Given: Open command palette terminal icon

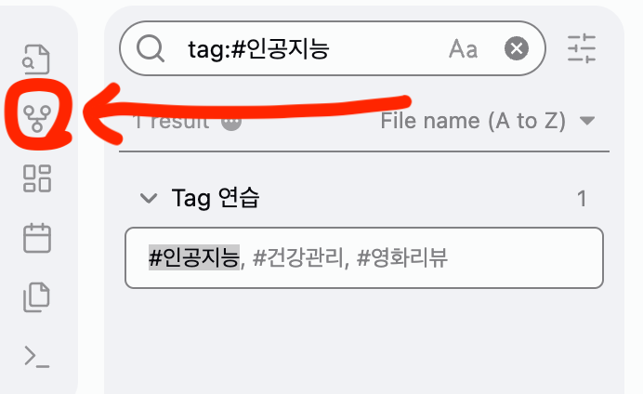Looking at the screenshot, I should pyautogui.click(x=37, y=356).
